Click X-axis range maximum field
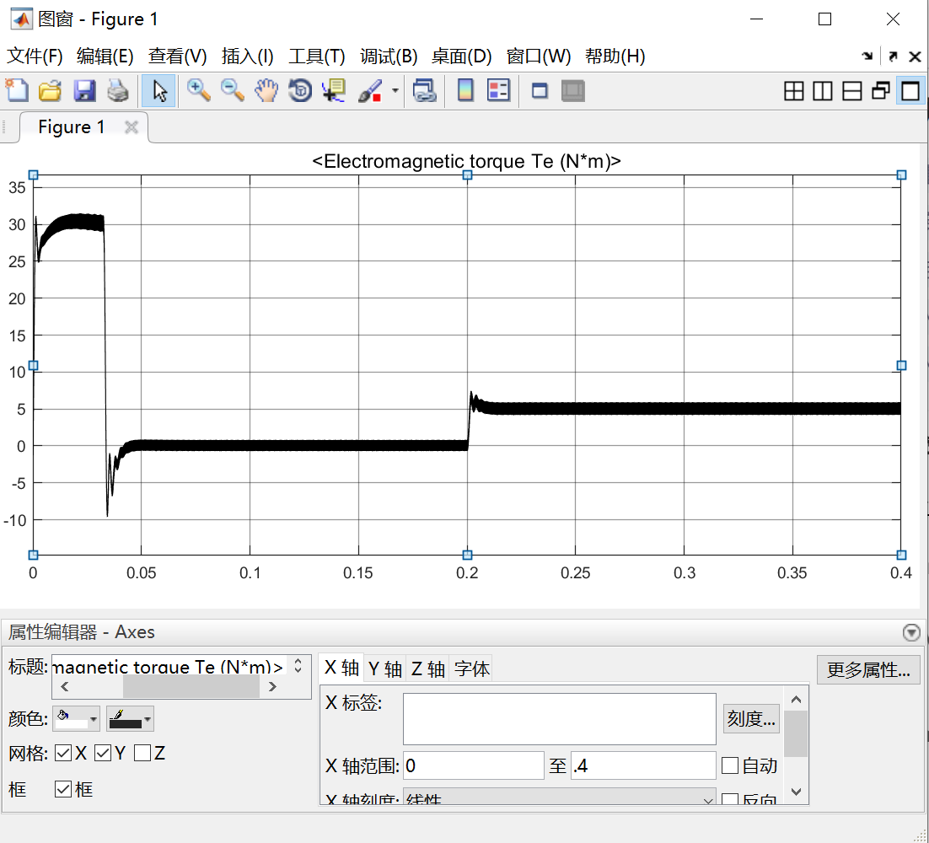Viewport: 929px width, 843px height. tap(643, 765)
